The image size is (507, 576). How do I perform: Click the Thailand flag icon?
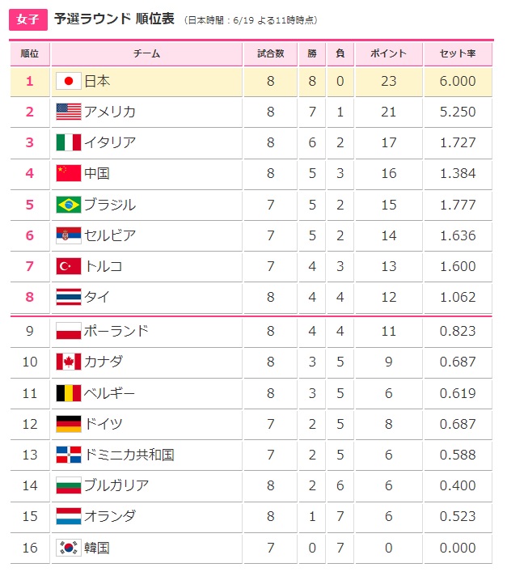[69, 297]
